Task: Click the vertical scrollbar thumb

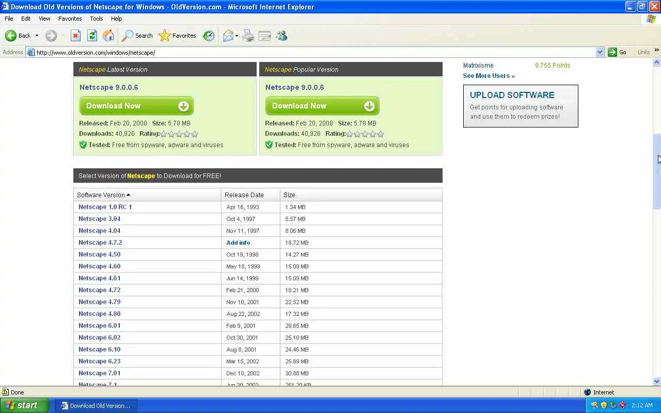Action: click(x=657, y=170)
